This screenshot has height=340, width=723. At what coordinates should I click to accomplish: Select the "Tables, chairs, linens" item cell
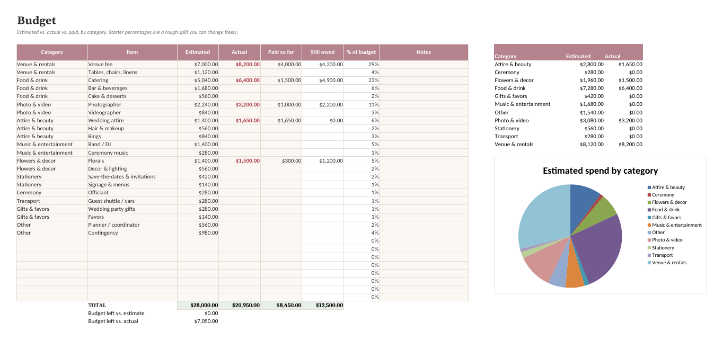tap(133, 73)
